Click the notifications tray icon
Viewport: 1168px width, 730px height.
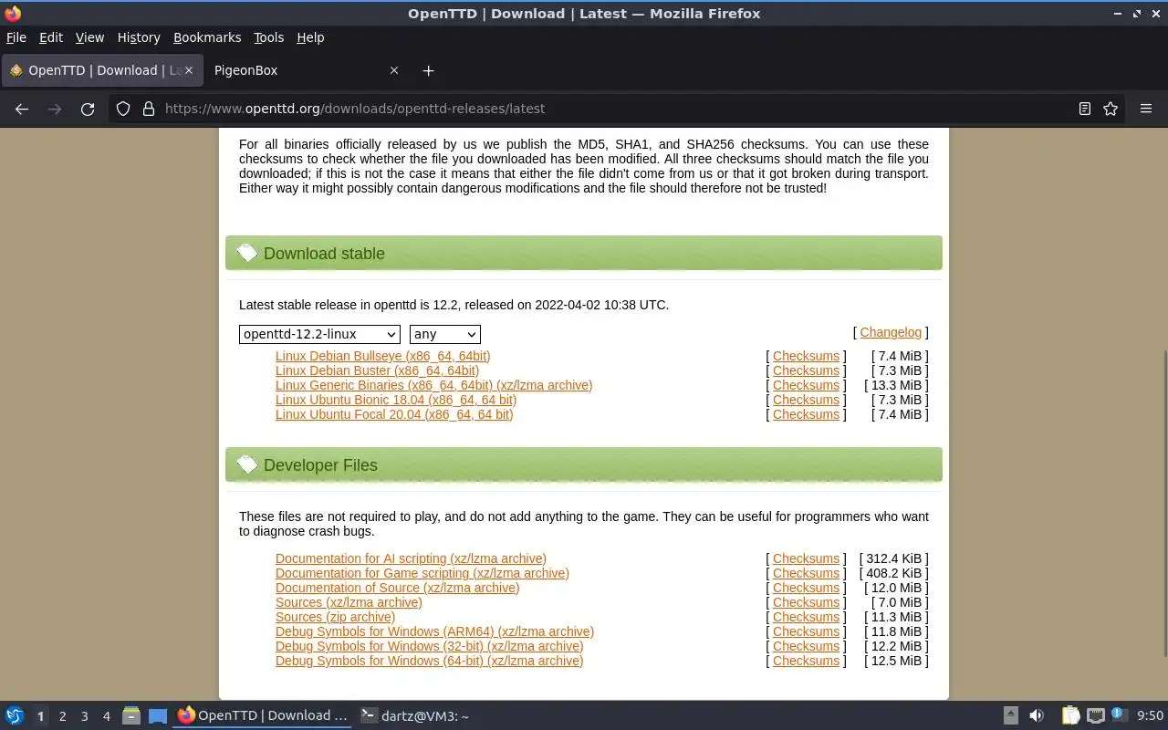point(1119,716)
